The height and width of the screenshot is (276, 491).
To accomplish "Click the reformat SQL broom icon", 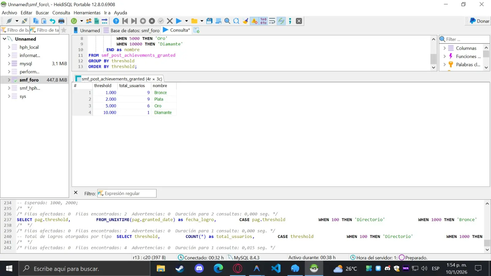I will click(245, 21).
